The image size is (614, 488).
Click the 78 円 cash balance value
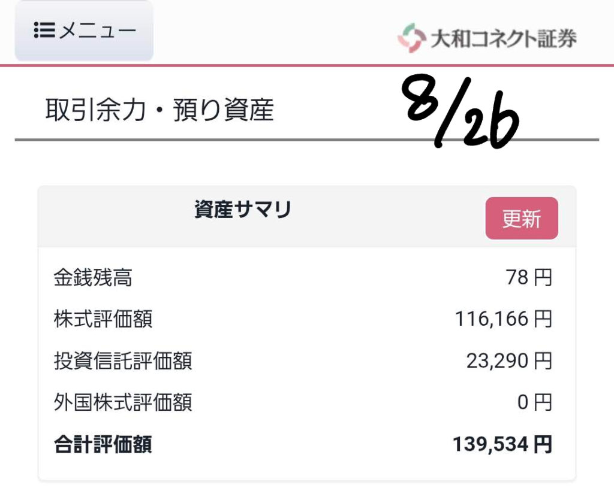coord(529,278)
